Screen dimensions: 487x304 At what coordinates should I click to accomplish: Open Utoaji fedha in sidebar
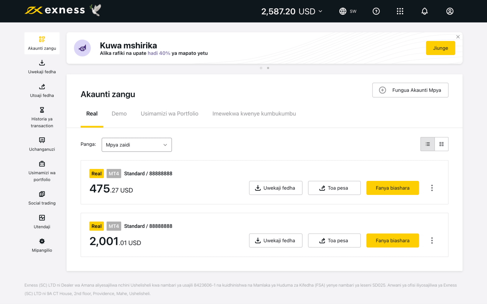click(42, 91)
